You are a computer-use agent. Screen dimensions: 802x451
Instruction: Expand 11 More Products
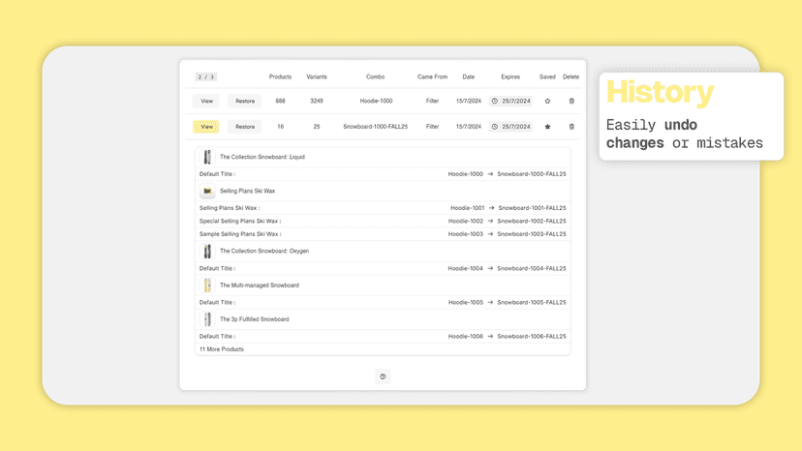[222, 349]
